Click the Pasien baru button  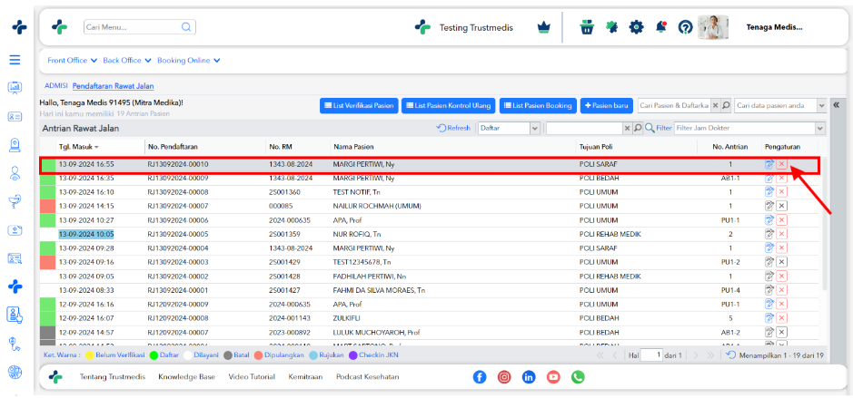[607, 106]
